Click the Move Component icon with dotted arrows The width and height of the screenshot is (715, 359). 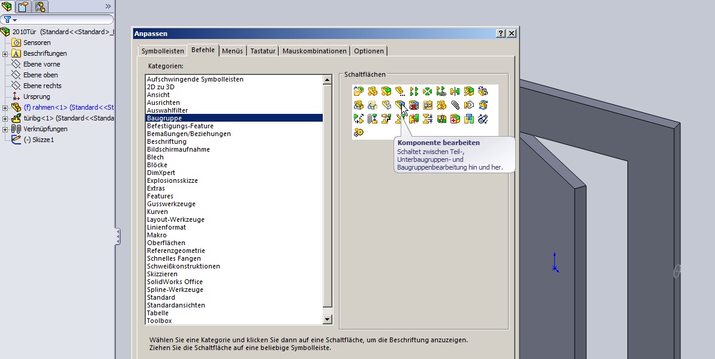pyautogui.click(x=359, y=119)
